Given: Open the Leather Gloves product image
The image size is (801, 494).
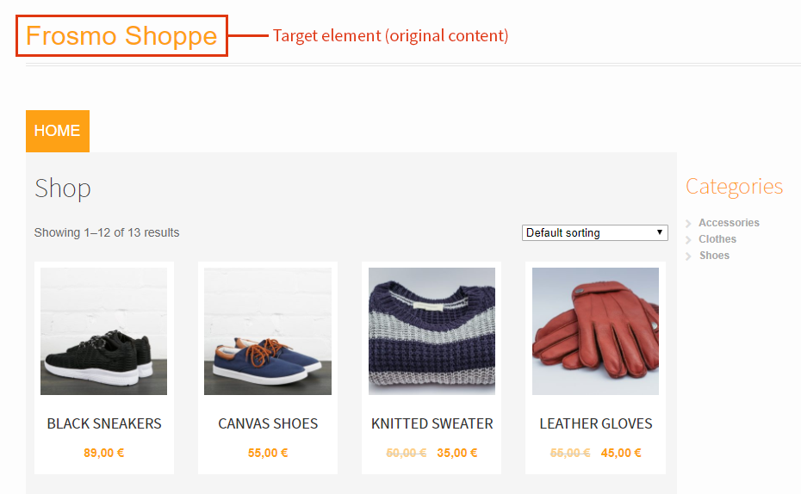Looking at the screenshot, I should click(x=595, y=331).
